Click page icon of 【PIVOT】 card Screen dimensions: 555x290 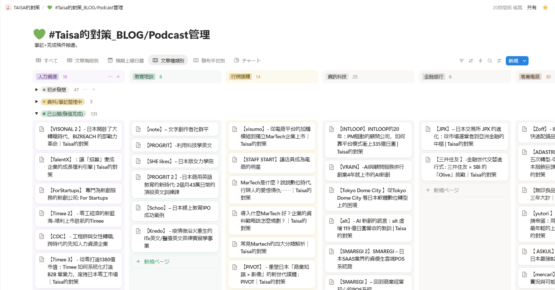(235, 267)
